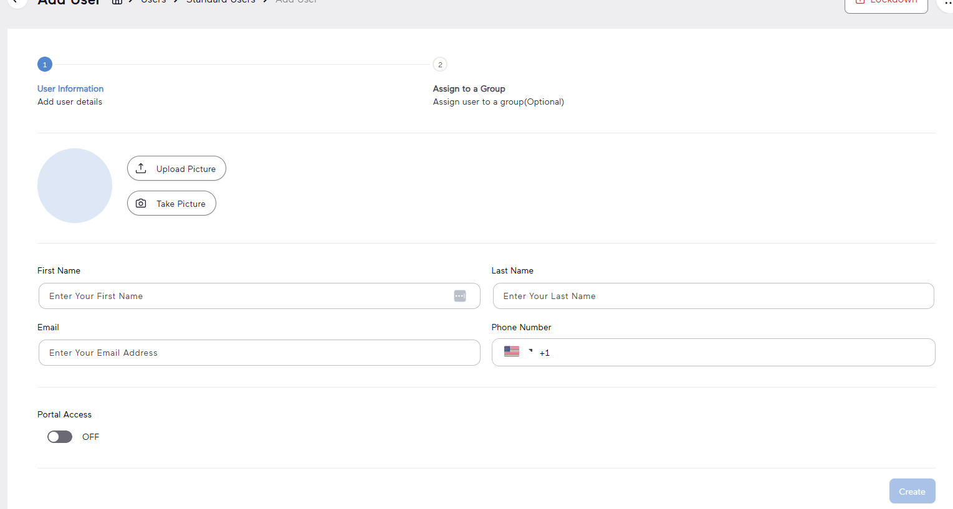Navigate to Users via the breadcrumb
The height and width of the screenshot is (509, 953).
coord(153,2)
